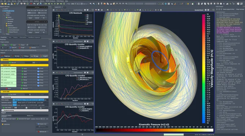
Task: Click the bottom horizontal scrollbar thumb
Action: click(x=174, y=135)
